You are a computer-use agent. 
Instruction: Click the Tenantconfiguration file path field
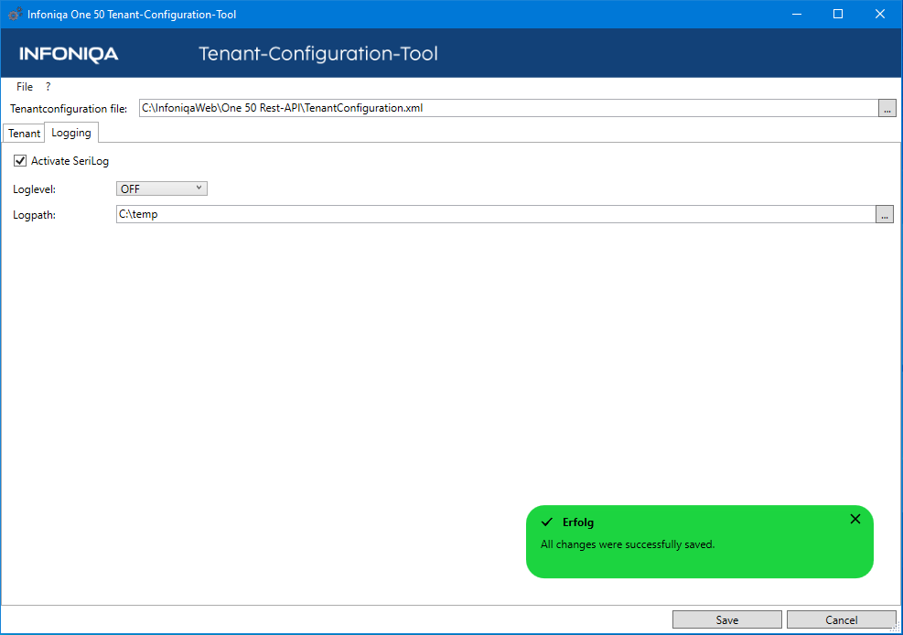pyautogui.click(x=509, y=108)
